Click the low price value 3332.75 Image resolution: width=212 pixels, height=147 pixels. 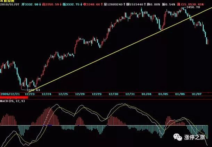click(x=73, y=4)
